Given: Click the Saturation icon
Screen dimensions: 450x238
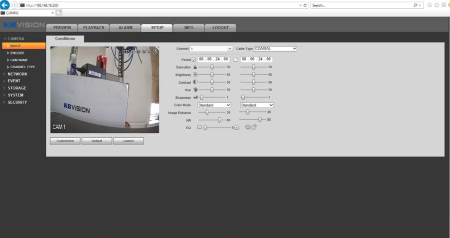Looking at the screenshot, I should click(x=196, y=67).
